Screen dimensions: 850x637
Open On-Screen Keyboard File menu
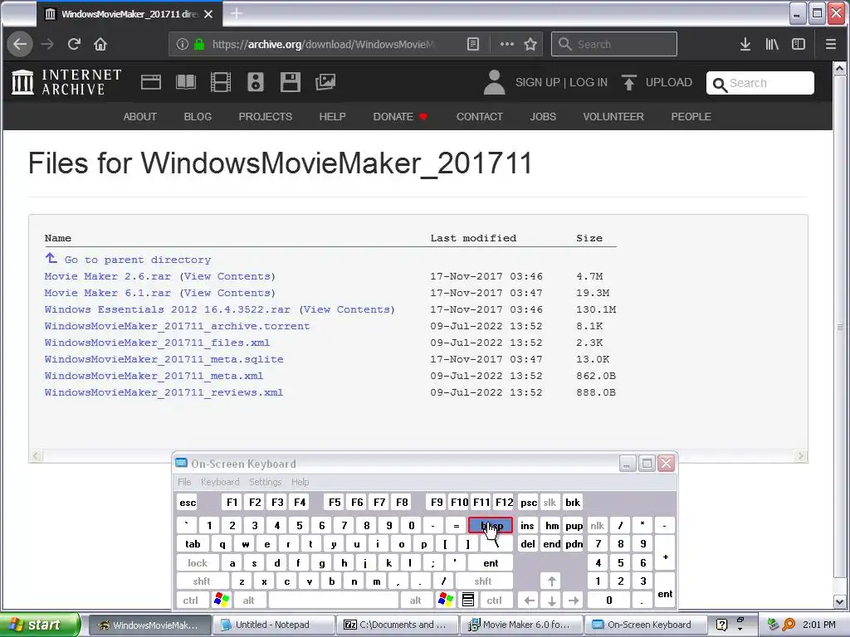point(184,482)
